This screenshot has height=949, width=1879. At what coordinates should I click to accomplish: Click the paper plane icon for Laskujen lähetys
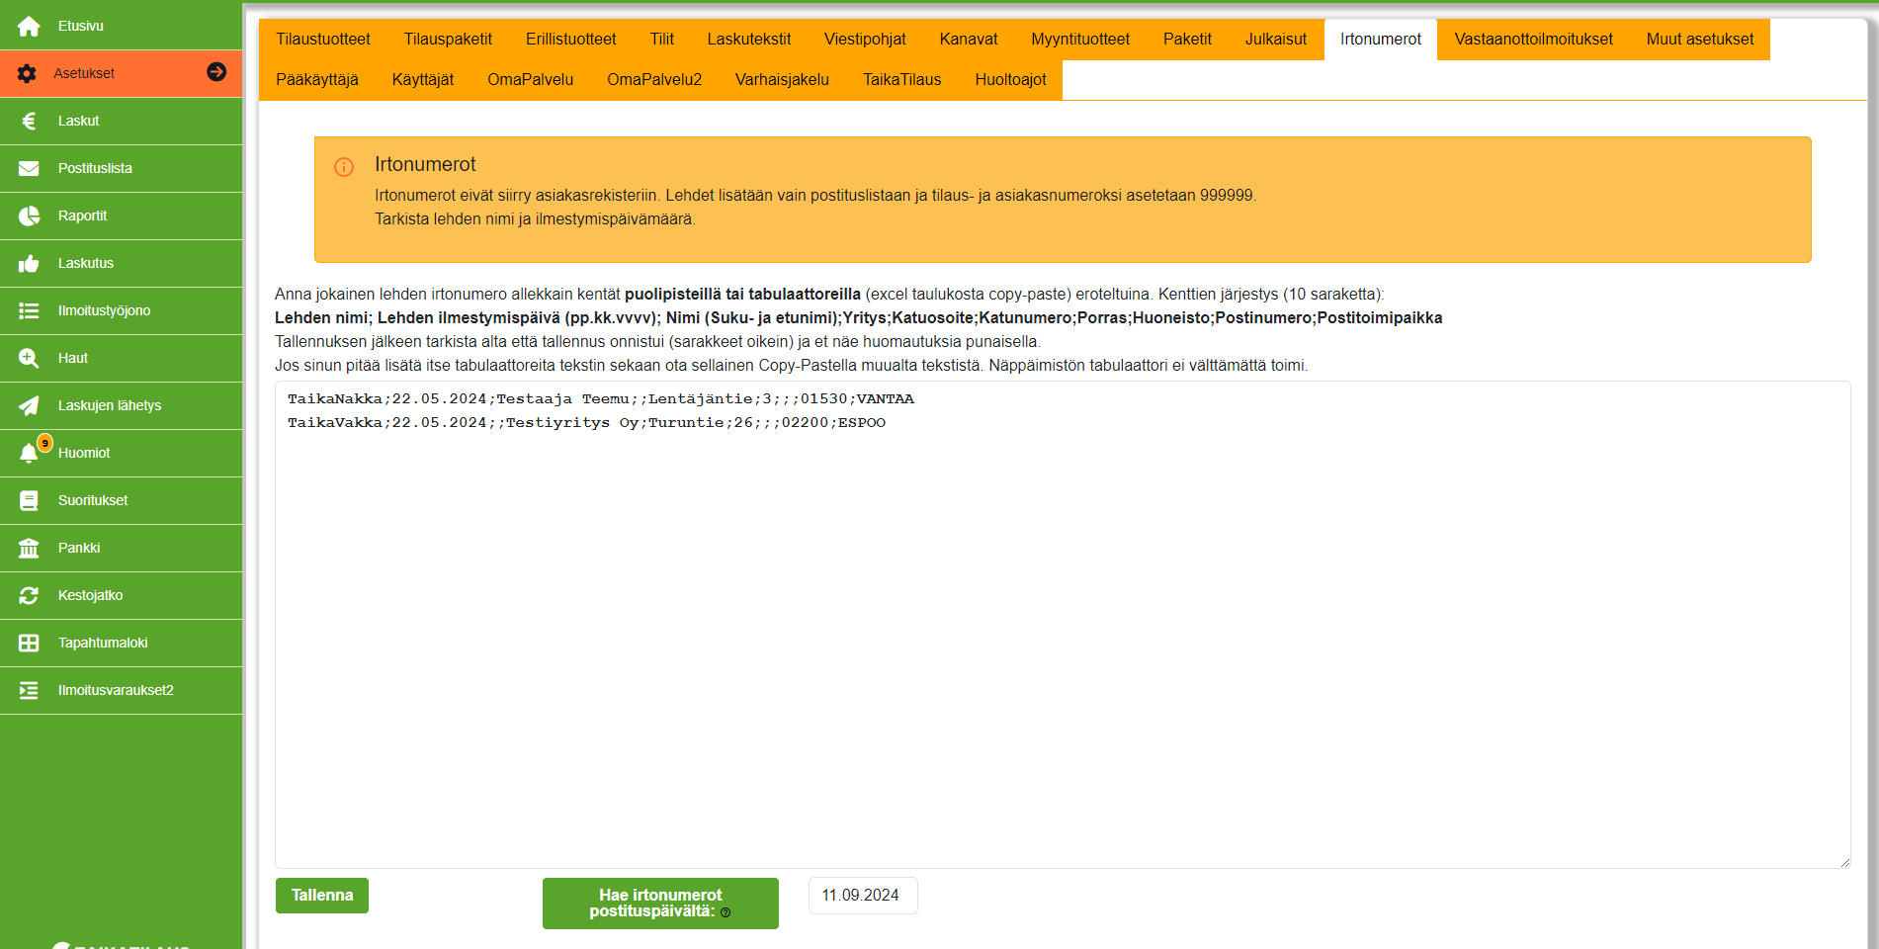29,405
